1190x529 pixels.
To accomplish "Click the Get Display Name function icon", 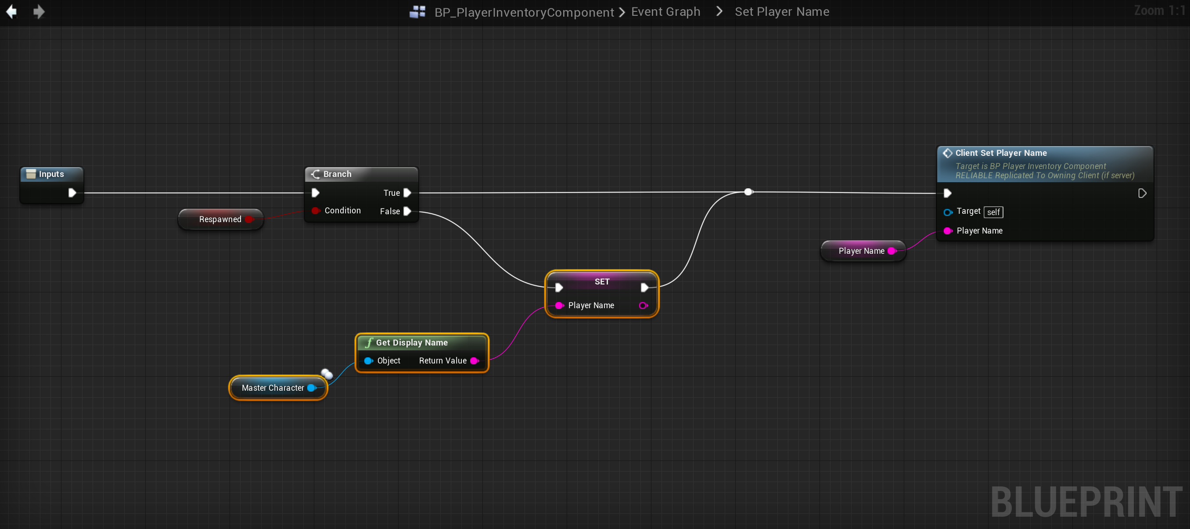I will click(369, 342).
